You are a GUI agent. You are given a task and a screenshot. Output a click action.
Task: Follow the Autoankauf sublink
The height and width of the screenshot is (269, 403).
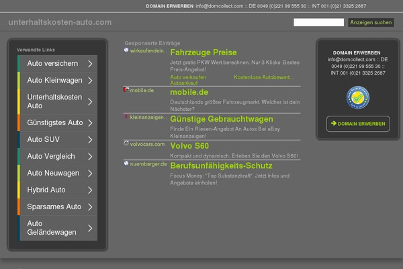point(184,83)
